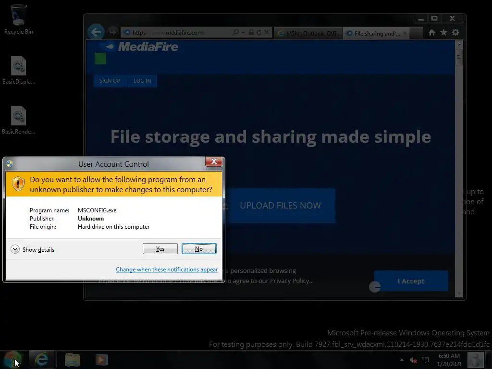The image size is (492, 369).
Task: Click the green square icon below MediaFire logo
Action: click(x=100, y=59)
